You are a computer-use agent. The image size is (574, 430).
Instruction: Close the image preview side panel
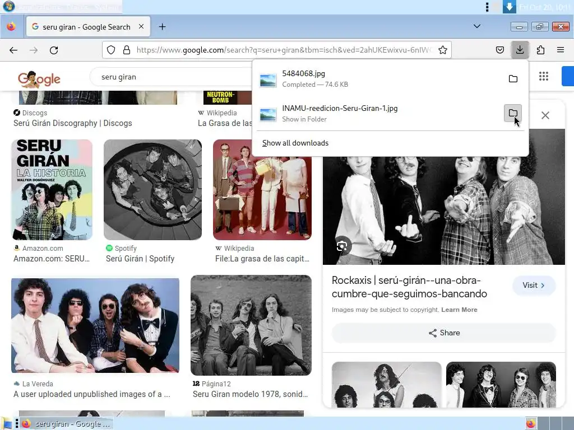(545, 115)
